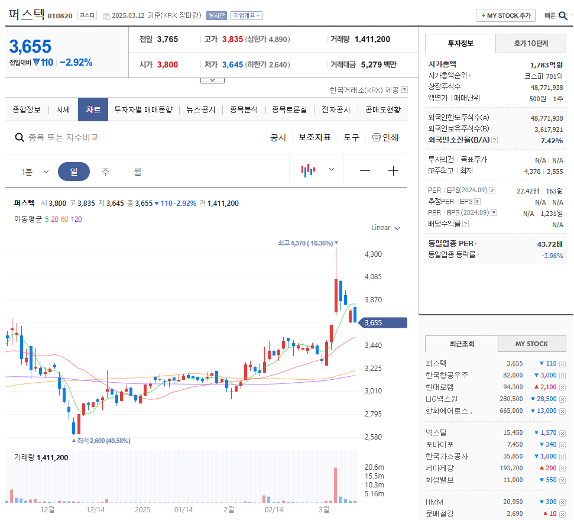574x520 pixels.
Task: Switch chart period to 주 (weekly)
Action: (104, 170)
